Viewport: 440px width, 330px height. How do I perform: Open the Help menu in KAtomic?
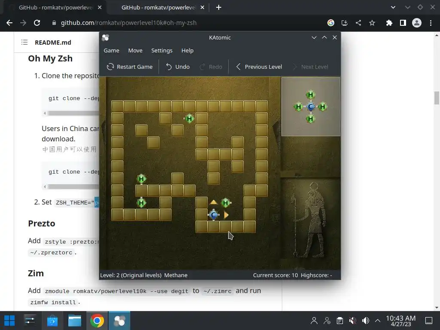[187, 51]
